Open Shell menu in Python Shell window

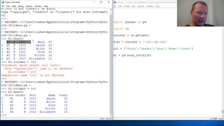click(x=14, y=6)
